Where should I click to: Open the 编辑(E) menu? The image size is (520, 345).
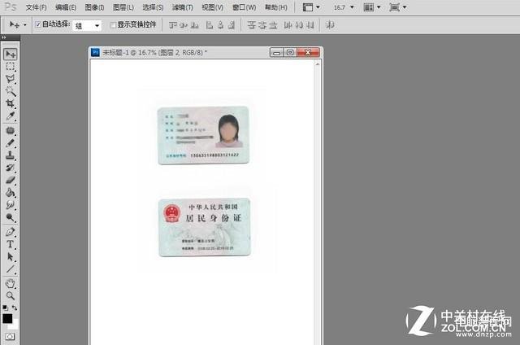coord(65,7)
